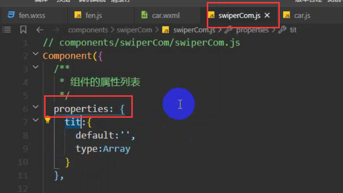The width and height of the screenshot is (343, 193).
Task: Open the fen.wxss tab
Action: (32, 16)
